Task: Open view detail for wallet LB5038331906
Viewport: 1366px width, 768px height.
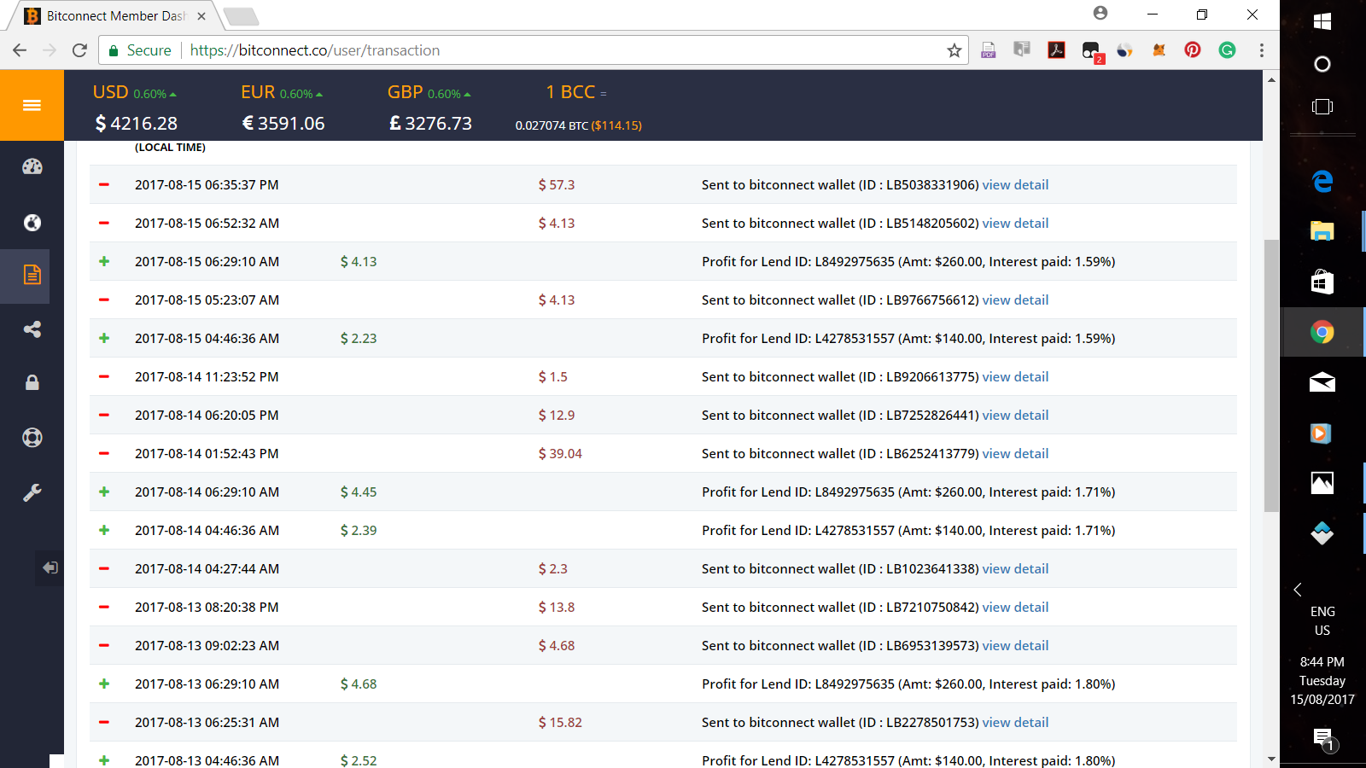Action: coord(1015,184)
